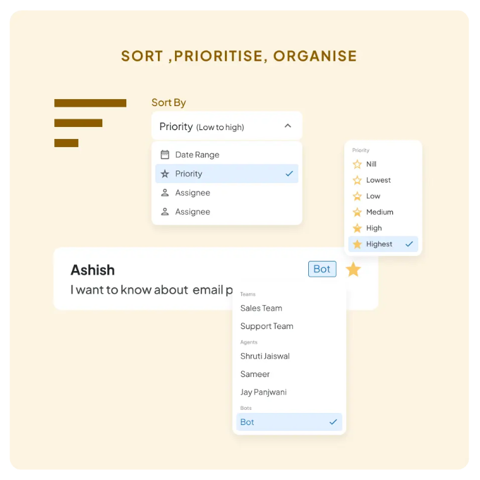Click the empty star beside Nill

tap(357, 164)
